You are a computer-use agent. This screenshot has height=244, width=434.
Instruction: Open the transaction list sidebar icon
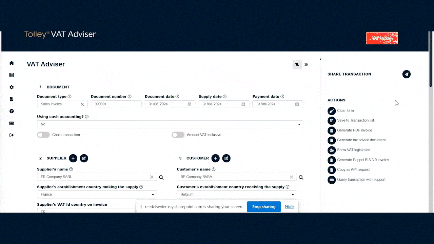click(x=12, y=75)
